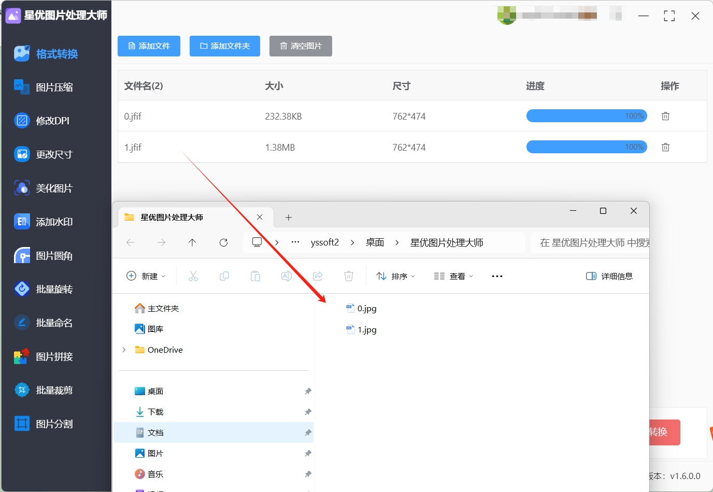Click the 1.jfif progress bar
Viewport: 713px width, 492px height.
[587, 147]
